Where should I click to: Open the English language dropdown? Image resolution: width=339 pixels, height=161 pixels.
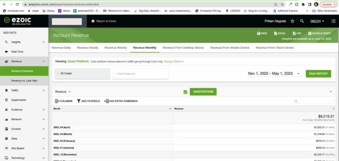click(317, 22)
